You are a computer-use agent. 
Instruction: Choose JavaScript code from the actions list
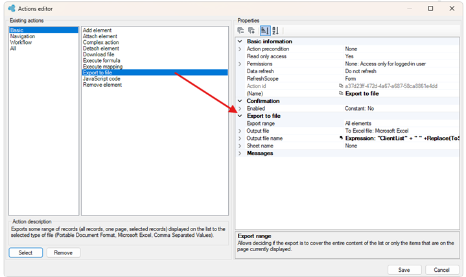pyautogui.click(x=102, y=79)
